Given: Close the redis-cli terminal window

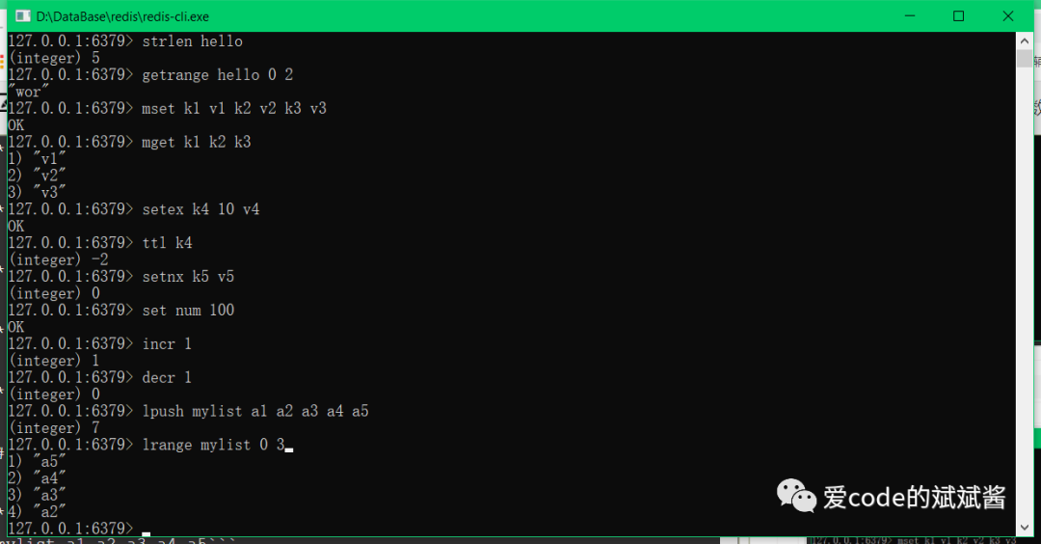Looking at the screenshot, I should (1008, 16).
